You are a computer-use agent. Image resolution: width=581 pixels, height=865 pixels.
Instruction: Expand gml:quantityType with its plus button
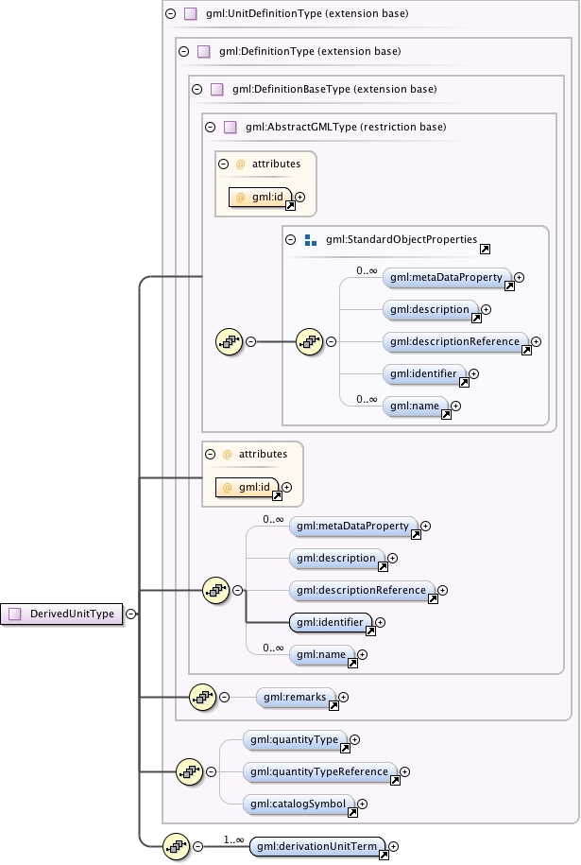tap(355, 740)
